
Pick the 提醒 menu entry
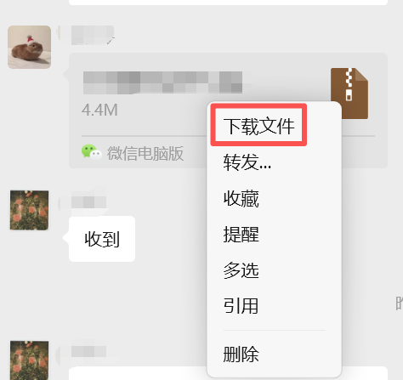pyautogui.click(x=241, y=235)
